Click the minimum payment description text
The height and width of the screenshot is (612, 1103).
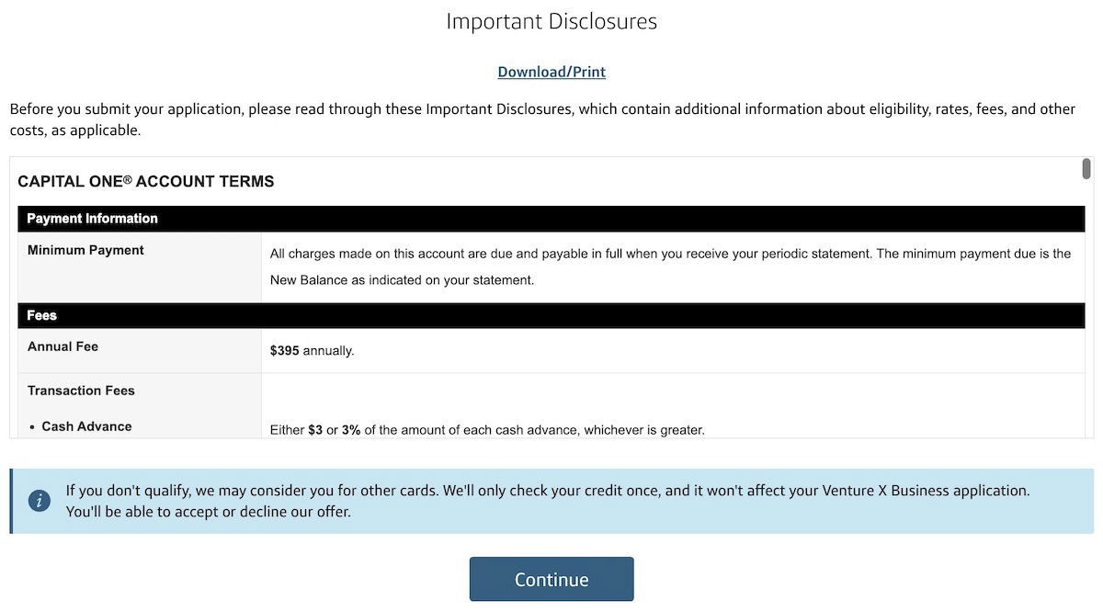pyautogui.click(x=671, y=266)
